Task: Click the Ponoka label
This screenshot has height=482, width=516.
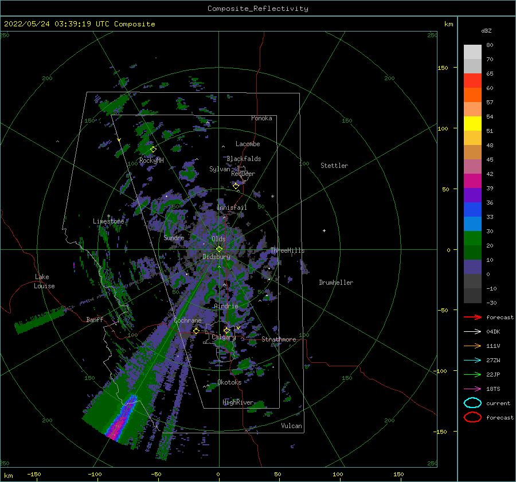Action: pyautogui.click(x=261, y=118)
